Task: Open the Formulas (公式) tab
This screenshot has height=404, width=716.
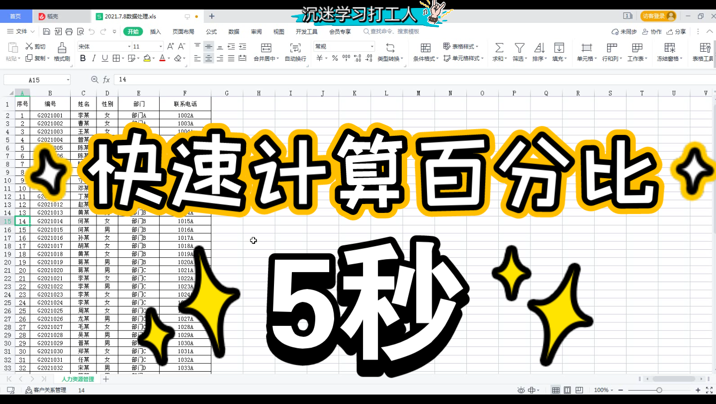Action: click(211, 31)
